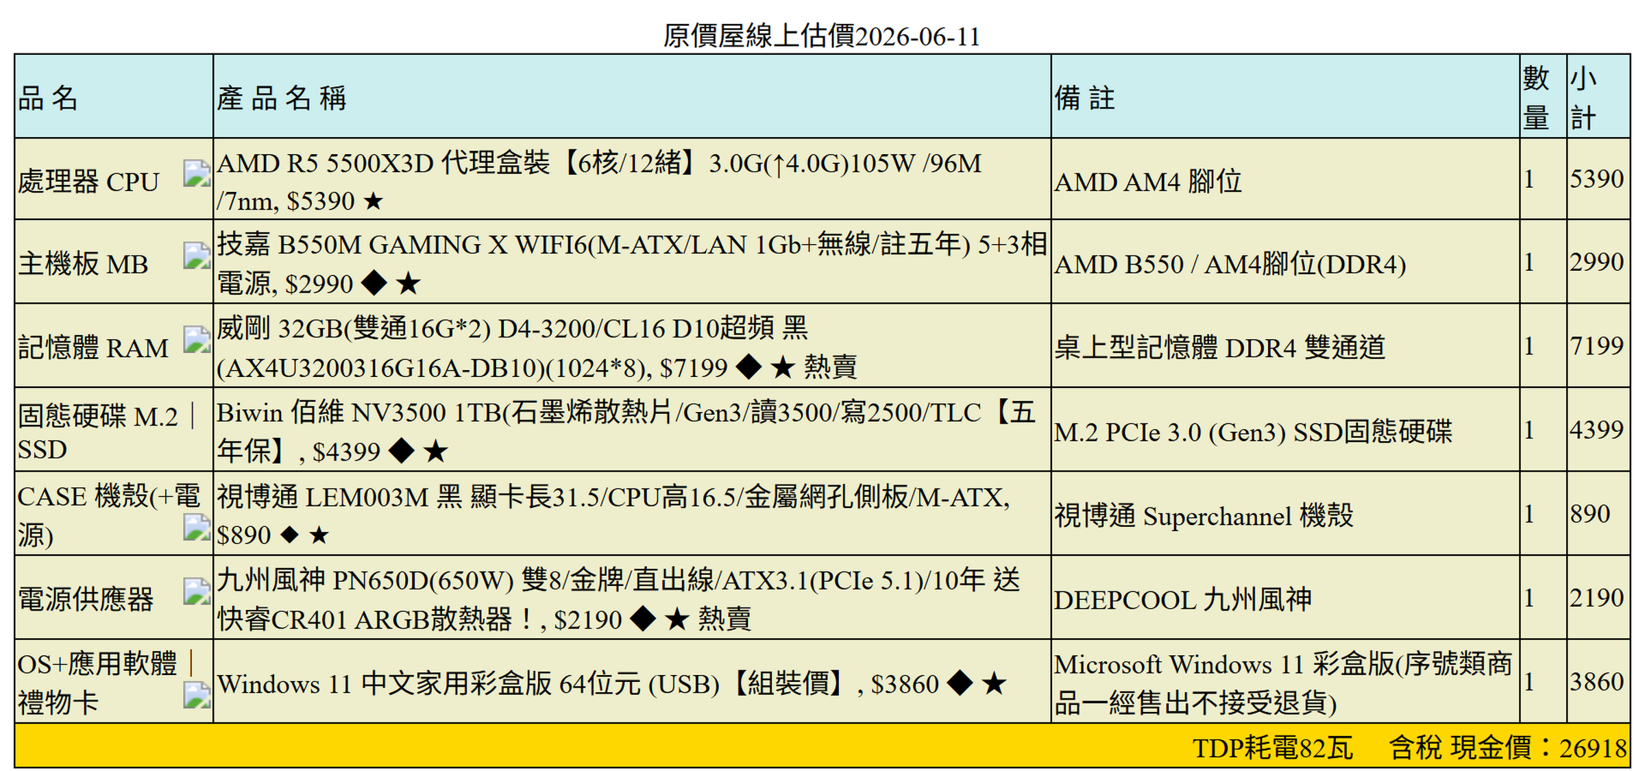Select the motherboard subtotal 2990
This screenshot has height=771, width=1645.
click(x=1597, y=262)
